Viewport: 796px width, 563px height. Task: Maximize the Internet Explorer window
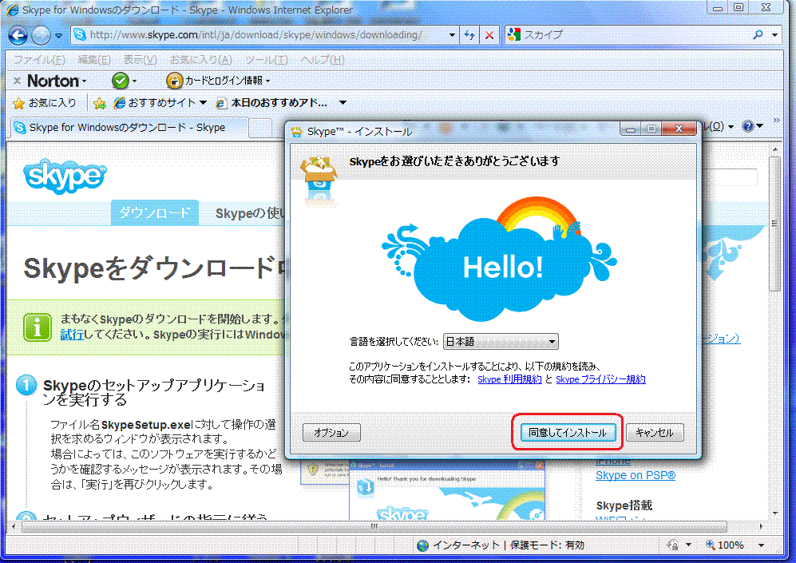click(739, 8)
